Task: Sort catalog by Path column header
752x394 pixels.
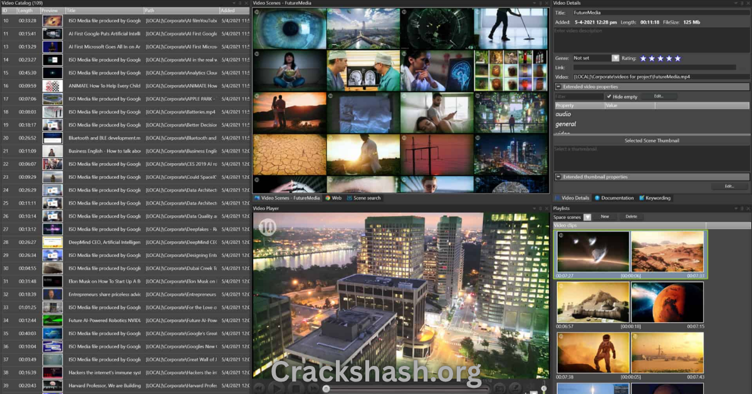Action: click(x=180, y=11)
